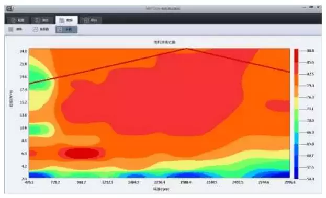Screen dimensions: 326x198
Task: Click the 476.1 tick on the X axis
Action: click(29, 182)
